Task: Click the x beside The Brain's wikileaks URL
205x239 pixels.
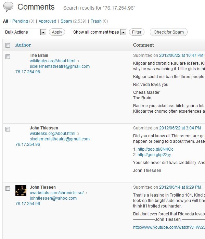Action: tap(78, 61)
